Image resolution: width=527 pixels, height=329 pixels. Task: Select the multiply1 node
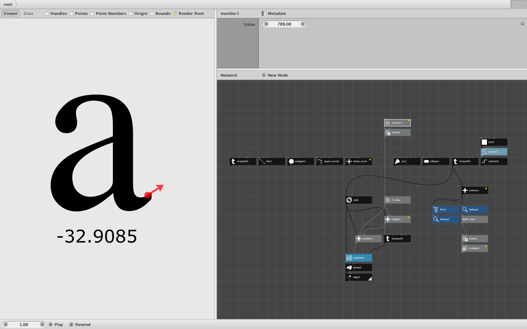click(x=475, y=248)
